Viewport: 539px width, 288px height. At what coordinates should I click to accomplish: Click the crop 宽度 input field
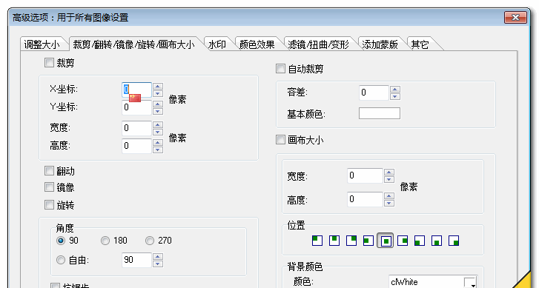[x=137, y=128]
